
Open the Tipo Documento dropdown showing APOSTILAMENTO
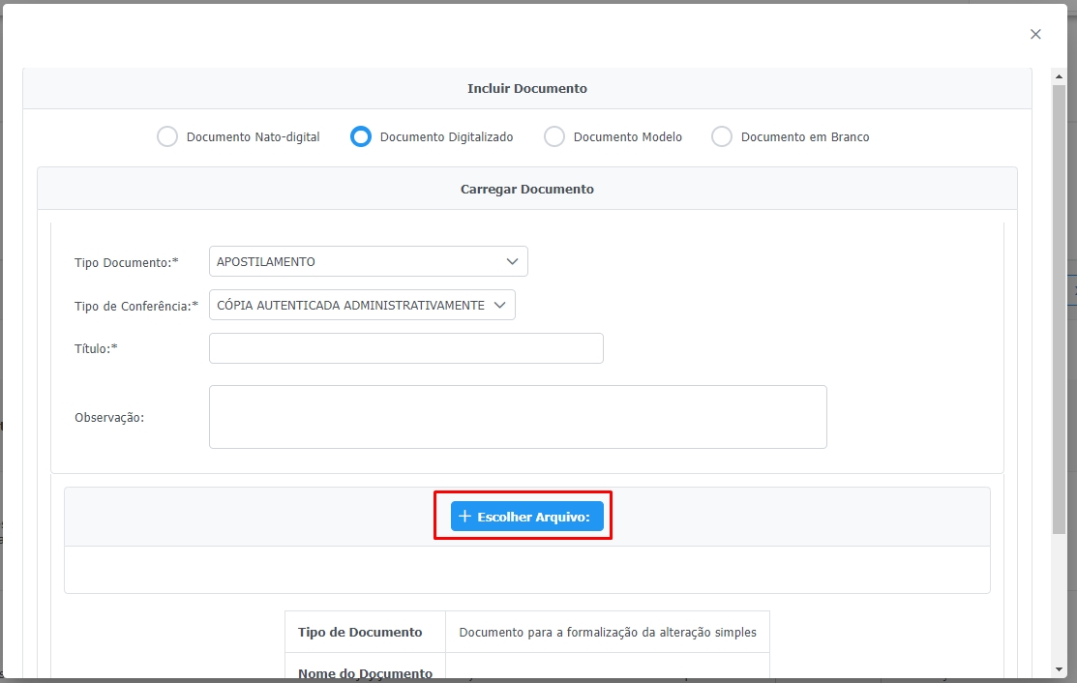[x=368, y=261]
